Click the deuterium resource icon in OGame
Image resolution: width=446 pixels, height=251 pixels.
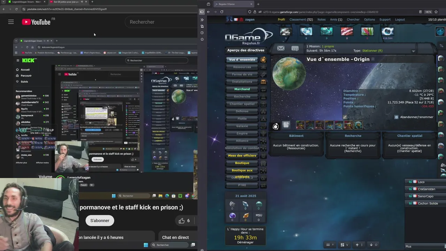(x=326, y=31)
